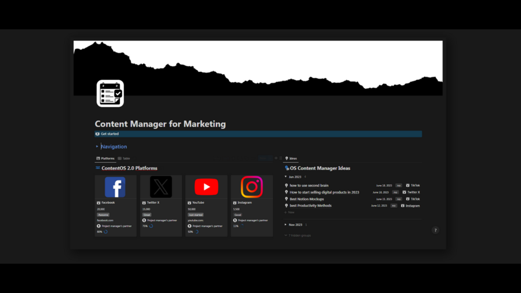
Task: Click the page icon next to Twitter X card title
Action: coord(144,203)
